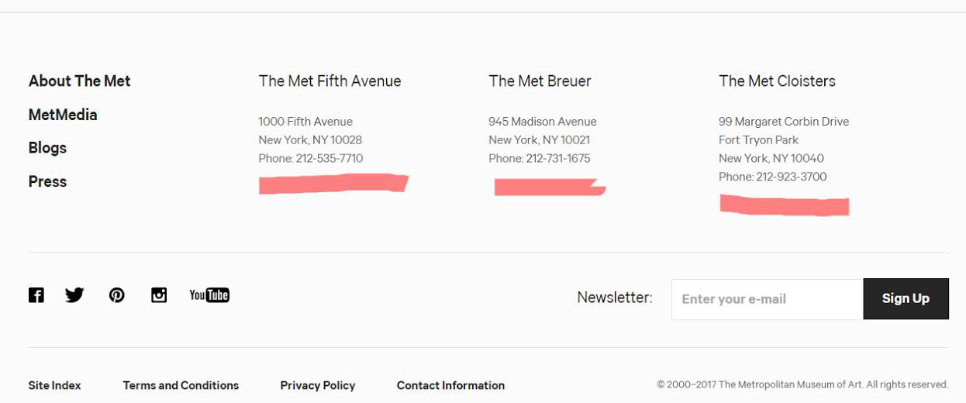Select The Met Breuer heading

(x=540, y=81)
